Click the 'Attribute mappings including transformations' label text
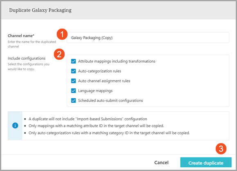This screenshot has height=171, width=237. pyautogui.click(x=116, y=61)
